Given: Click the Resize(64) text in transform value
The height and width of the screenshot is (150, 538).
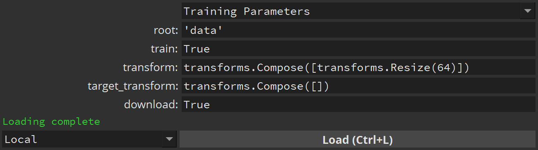Looking at the screenshot, I should click(x=423, y=68).
